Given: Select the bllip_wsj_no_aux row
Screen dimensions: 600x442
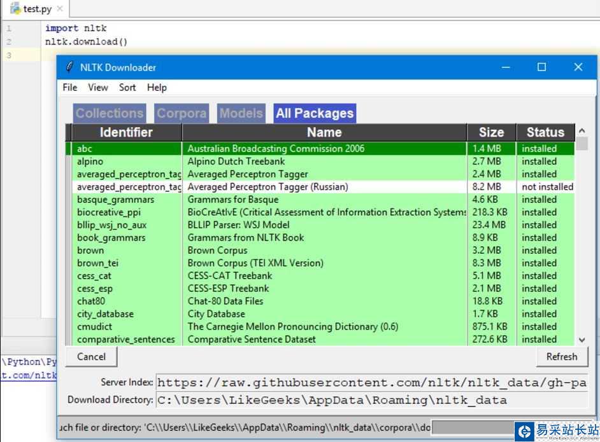Looking at the screenshot, I should click(320, 225).
